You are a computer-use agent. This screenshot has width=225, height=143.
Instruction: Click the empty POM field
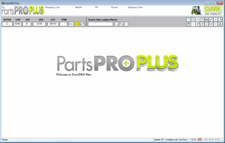pyautogui.click(x=64, y=24)
